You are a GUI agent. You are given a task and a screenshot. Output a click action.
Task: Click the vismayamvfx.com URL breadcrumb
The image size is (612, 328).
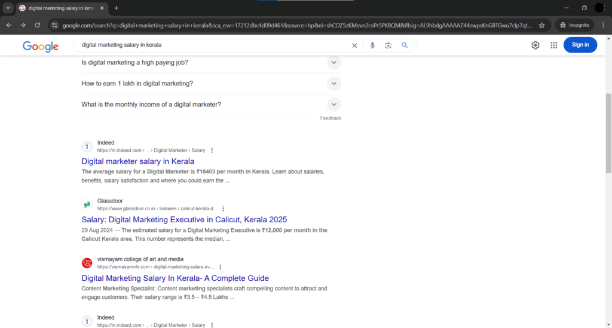click(x=156, y=267)
